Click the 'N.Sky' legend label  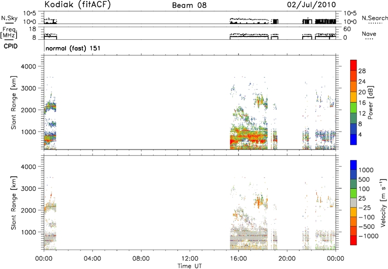9,18
